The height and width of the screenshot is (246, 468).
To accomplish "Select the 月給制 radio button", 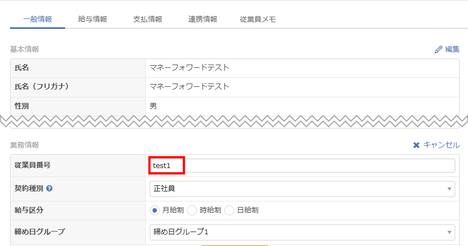I will click(155, 210).
